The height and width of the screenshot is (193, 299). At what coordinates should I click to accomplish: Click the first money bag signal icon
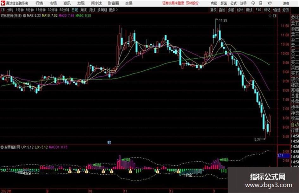tap(70, 171)
